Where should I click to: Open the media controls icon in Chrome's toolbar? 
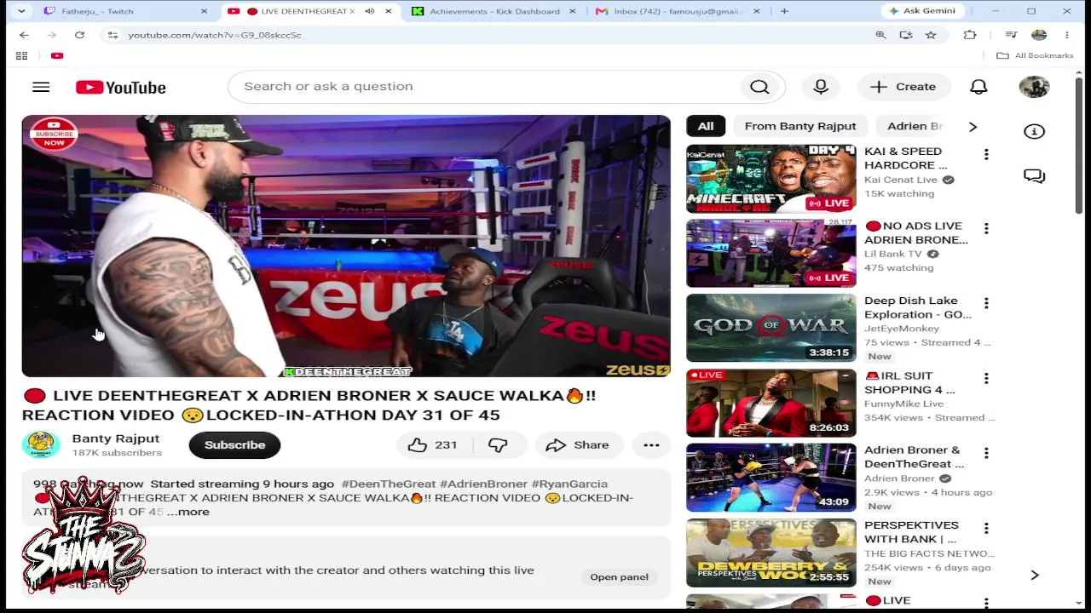(x=1011, y=35)
